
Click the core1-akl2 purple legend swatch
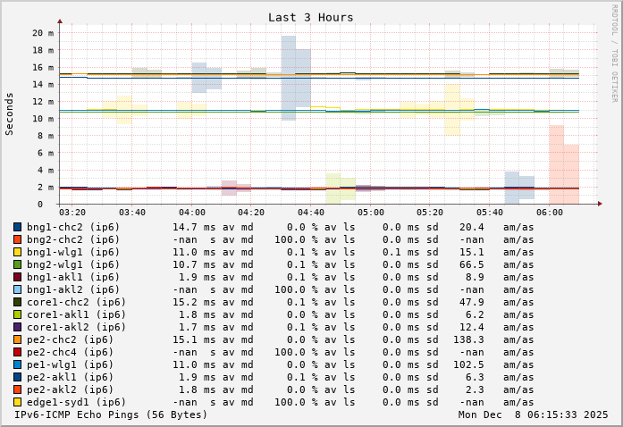(17, 327)
